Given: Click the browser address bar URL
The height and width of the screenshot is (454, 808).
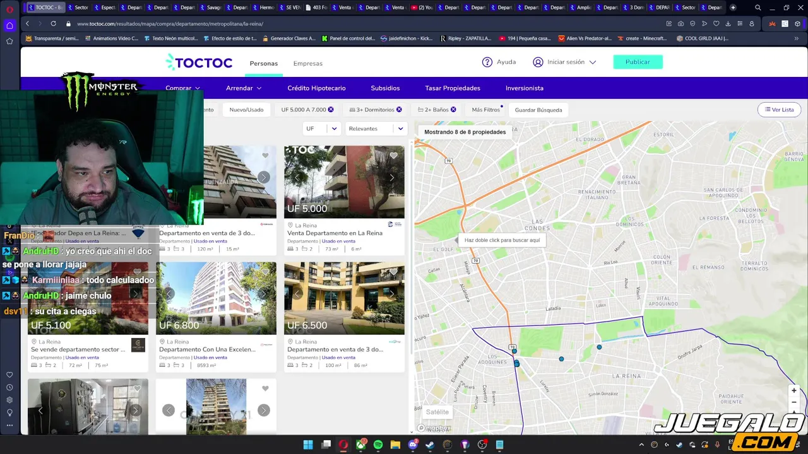Looking at the screenshot, I should (x=170, y=24).
